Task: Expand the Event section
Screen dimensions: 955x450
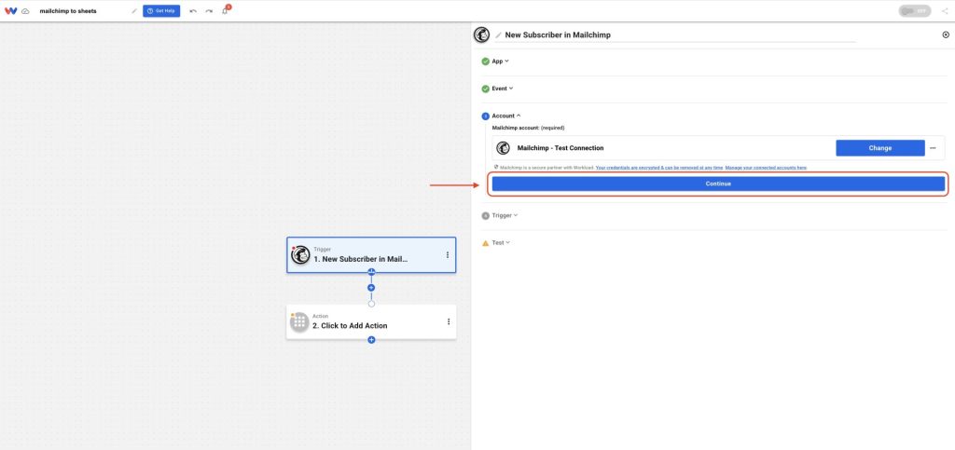Action: pos(503,89)
